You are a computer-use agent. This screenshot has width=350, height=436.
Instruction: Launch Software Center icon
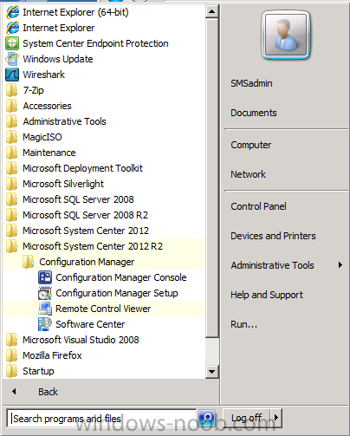45,324
